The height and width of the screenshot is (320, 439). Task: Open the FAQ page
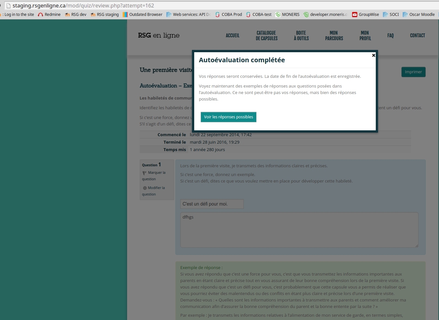pos(390,36)
